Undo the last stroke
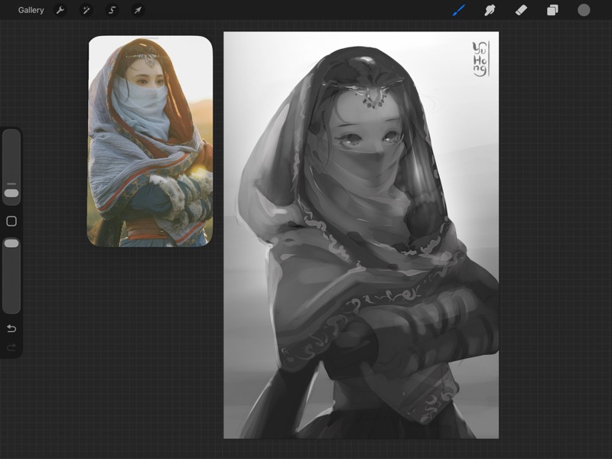The width and height of the screenshot is (612, 459). click(x=11, y=328)
